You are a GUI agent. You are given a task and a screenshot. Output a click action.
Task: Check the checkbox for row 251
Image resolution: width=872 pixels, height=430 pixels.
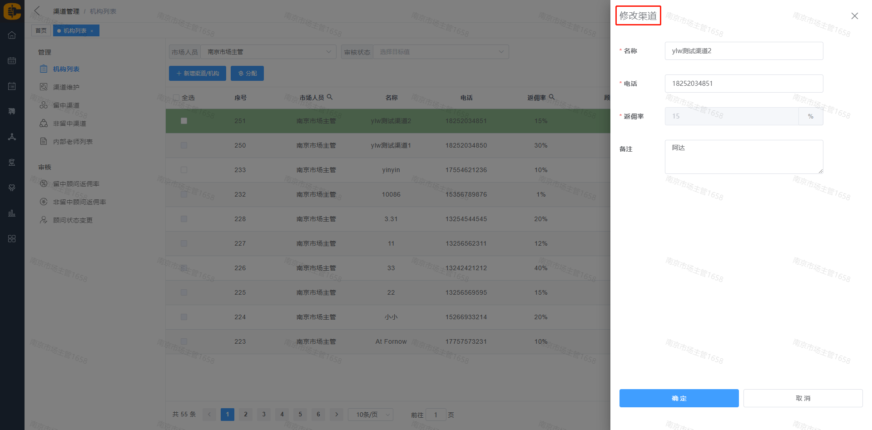pyautogui.click(x=184, y=121)
